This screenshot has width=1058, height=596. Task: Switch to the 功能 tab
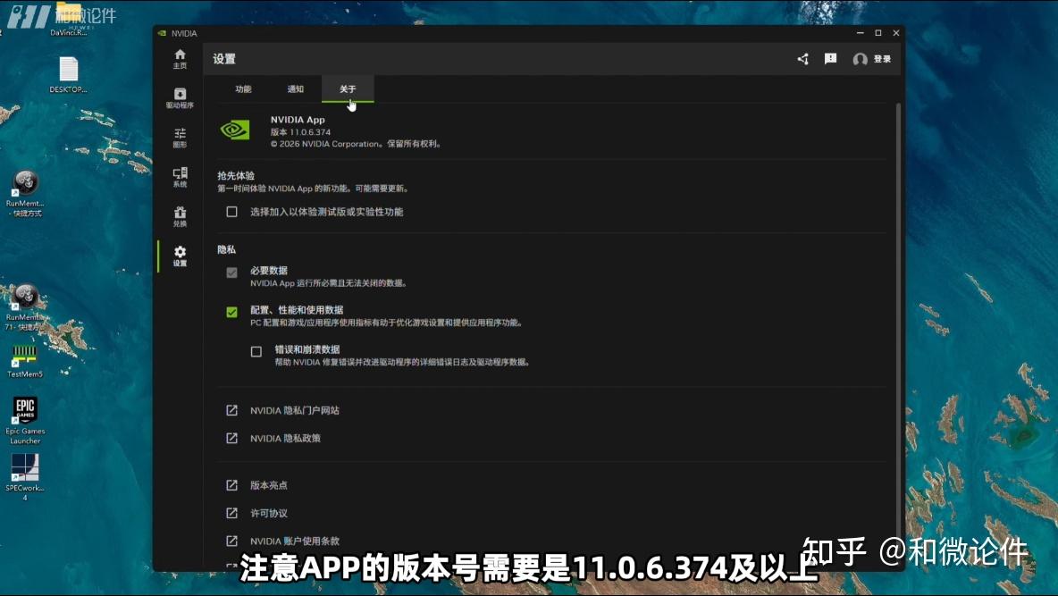(243, 89)
